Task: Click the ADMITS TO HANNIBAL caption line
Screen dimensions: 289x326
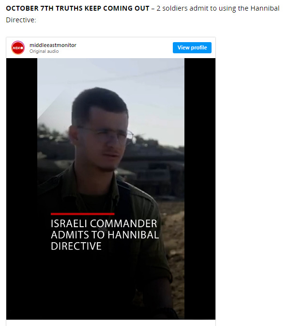Action: click(x=105, y=235)
